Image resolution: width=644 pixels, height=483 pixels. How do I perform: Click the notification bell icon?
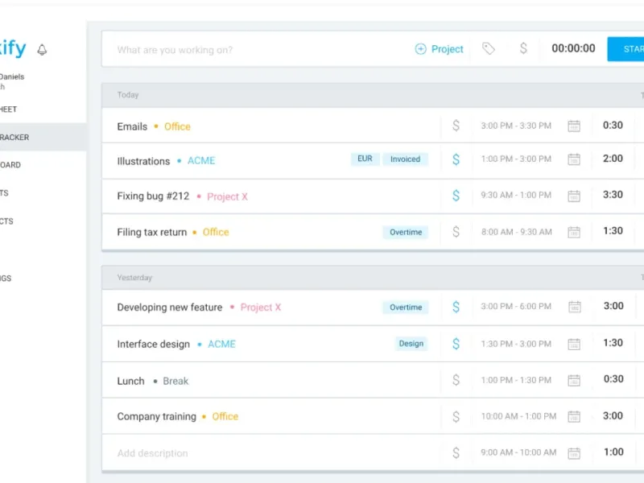pyautogui.click(x=42, y=50)
